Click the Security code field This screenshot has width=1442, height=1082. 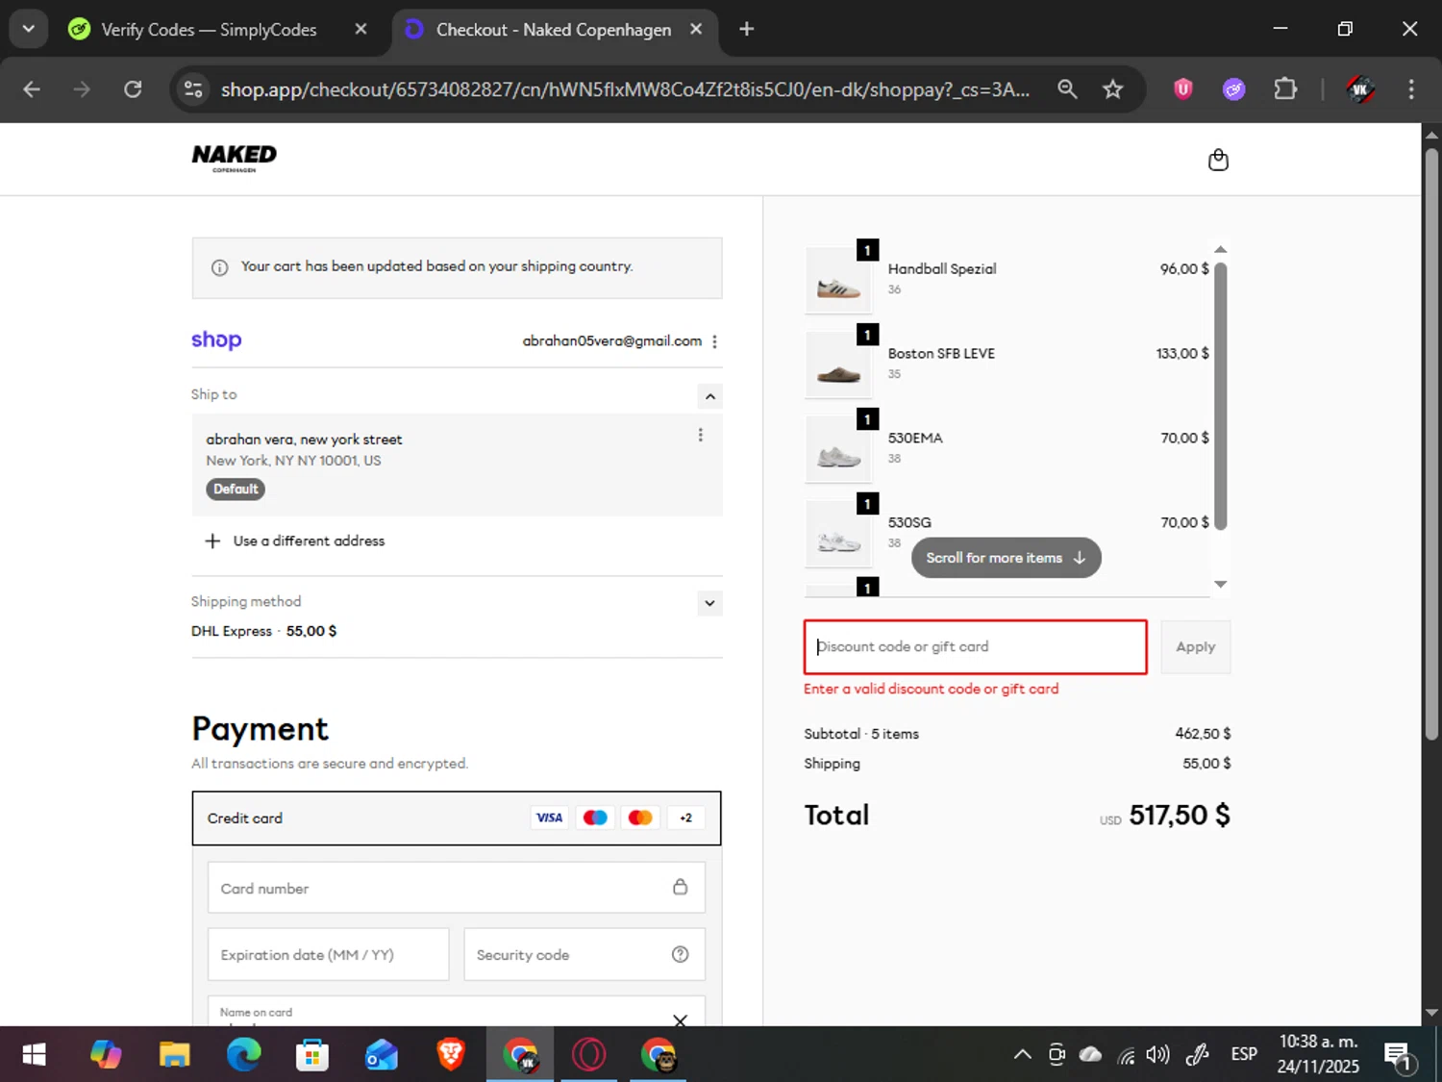coord(584,954)
